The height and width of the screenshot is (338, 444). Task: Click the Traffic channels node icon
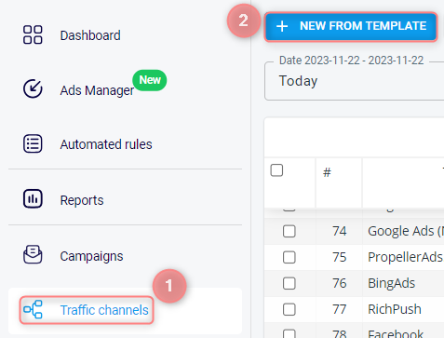[x=33, y=309]
